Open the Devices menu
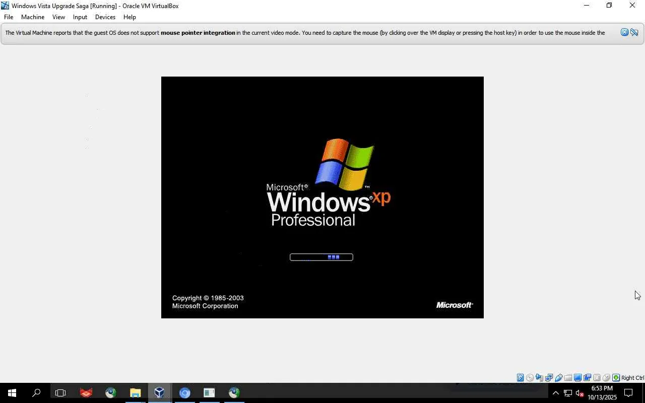The width and height of the screenshot is (645, 403). click(105, 17)
